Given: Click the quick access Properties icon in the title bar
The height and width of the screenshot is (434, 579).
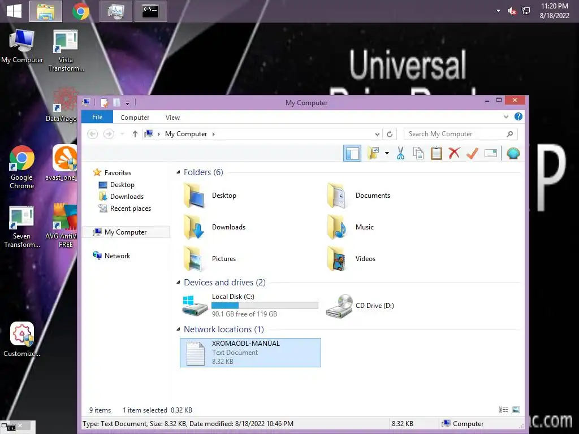Looking at the screenshot, I should pyautogui.click(x=105, y=102).
